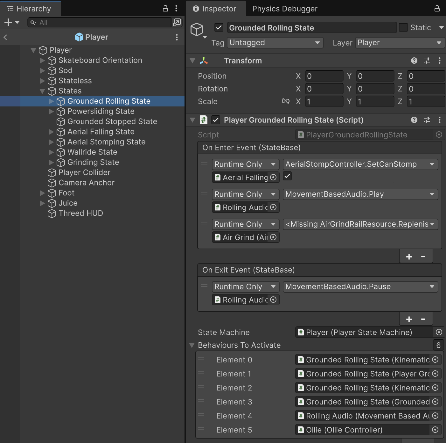Select the Hierarchy tab
The width and height of the screenshot is (446, 443).
(30, 9)
